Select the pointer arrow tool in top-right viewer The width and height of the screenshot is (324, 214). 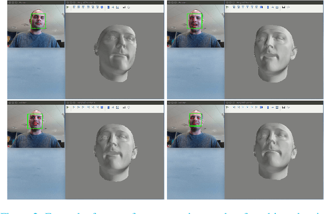point(228,8)
